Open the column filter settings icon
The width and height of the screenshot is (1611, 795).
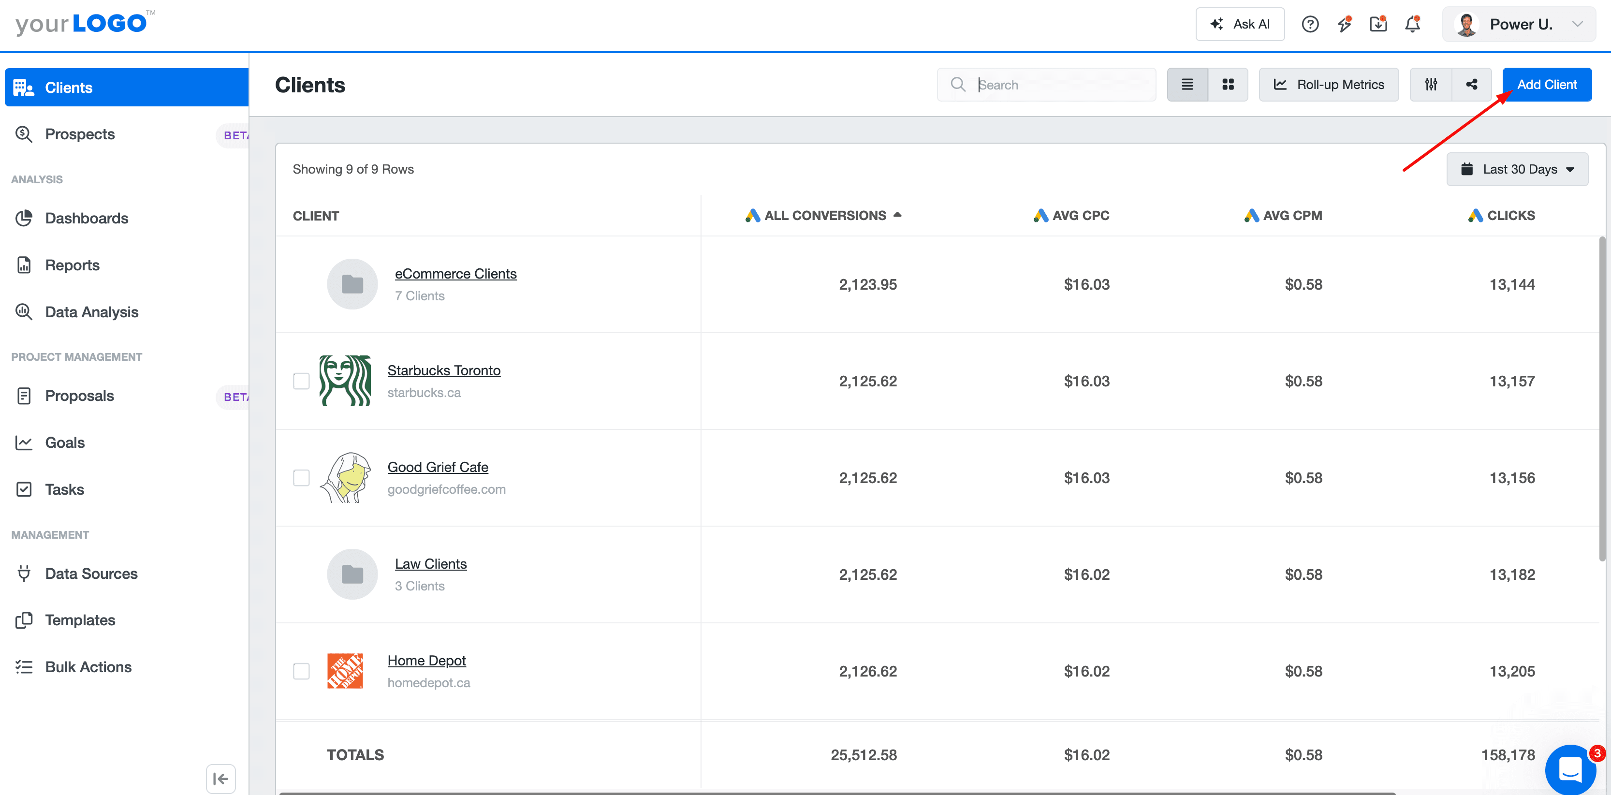(x=1431, y=84)
